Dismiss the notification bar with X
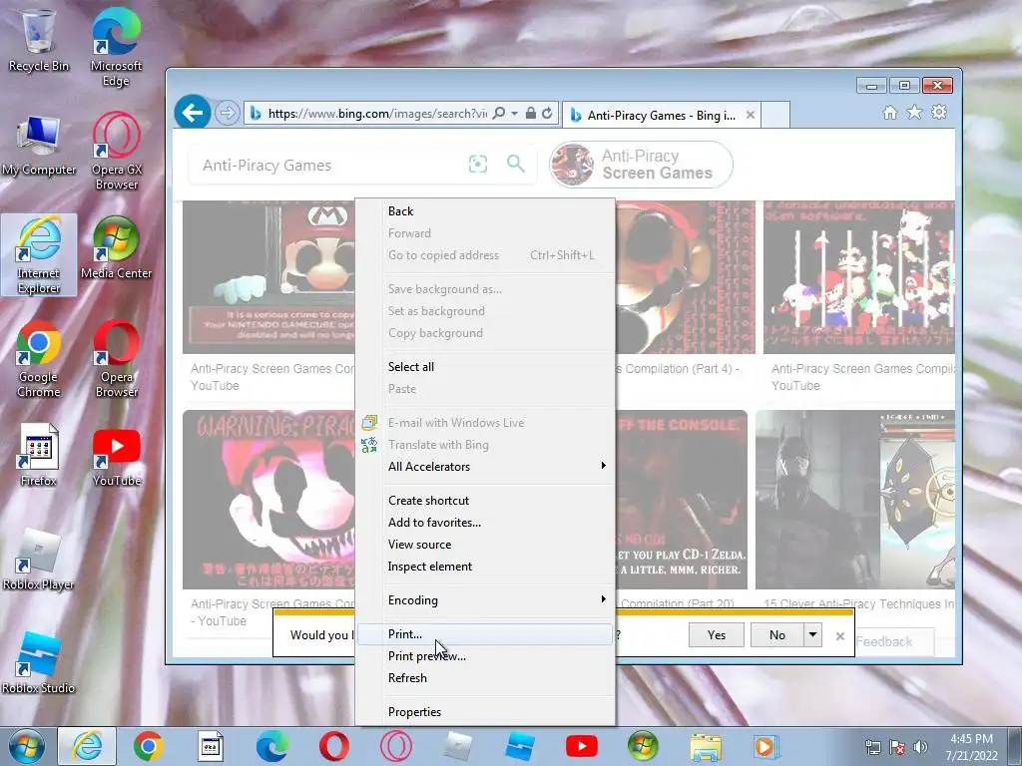Image resolution: width=1022 pixels, height=766 pixels. tap(840, 636)
